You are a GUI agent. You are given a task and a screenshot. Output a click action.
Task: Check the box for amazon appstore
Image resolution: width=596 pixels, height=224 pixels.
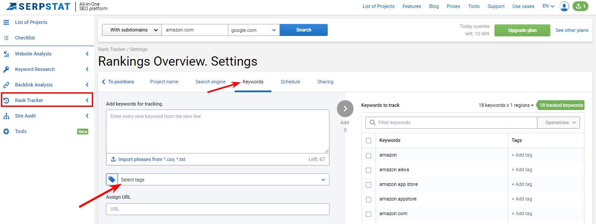click(x=369, y=199)
